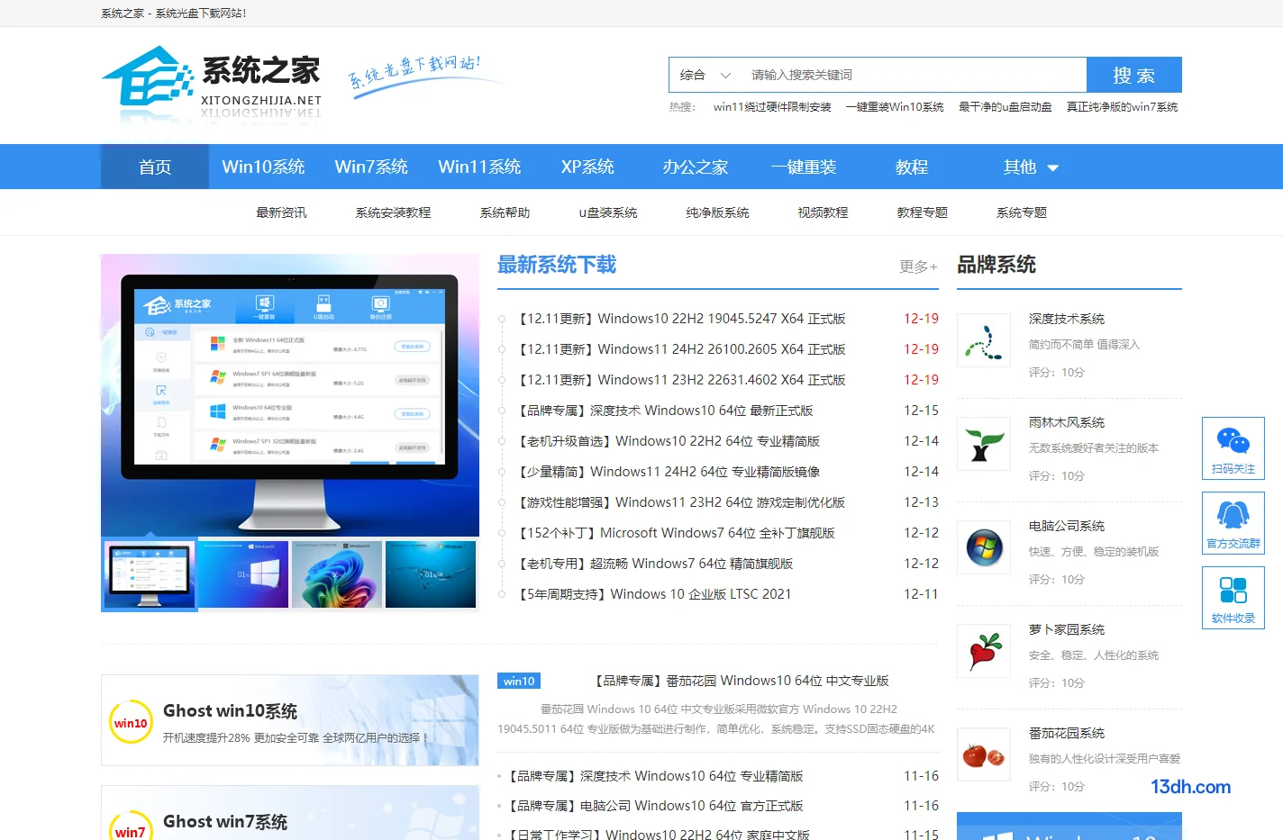Screen dimensions: 1283x840
Task: Click the blue win10 tag label
Action: (519, 681)
